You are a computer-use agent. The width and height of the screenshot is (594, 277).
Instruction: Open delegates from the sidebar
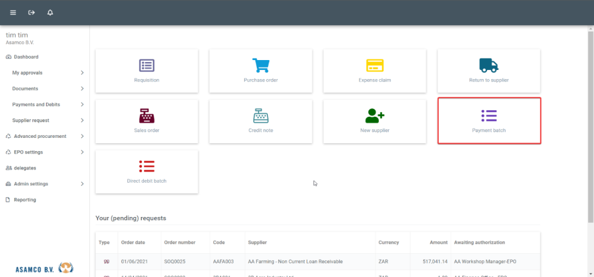(25, 168)
